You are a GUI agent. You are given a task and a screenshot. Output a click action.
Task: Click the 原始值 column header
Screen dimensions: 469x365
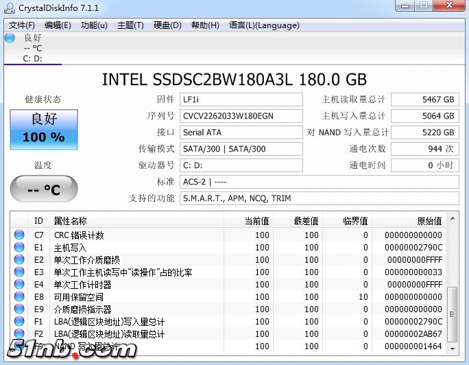[x=429, y=221]
